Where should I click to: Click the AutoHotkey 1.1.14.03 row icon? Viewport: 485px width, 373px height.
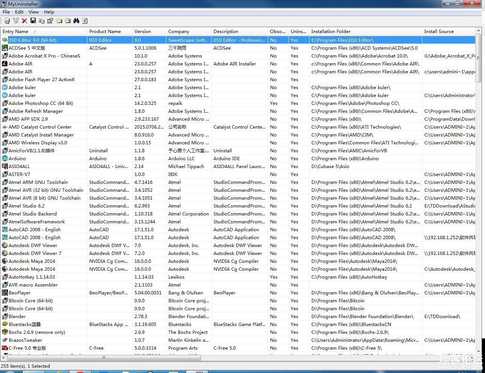pyautogui.click(x=5, y=277)
